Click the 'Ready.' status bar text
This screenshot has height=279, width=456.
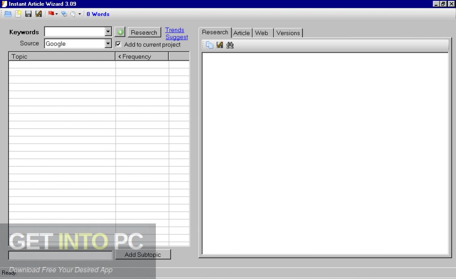pos(9,273)
